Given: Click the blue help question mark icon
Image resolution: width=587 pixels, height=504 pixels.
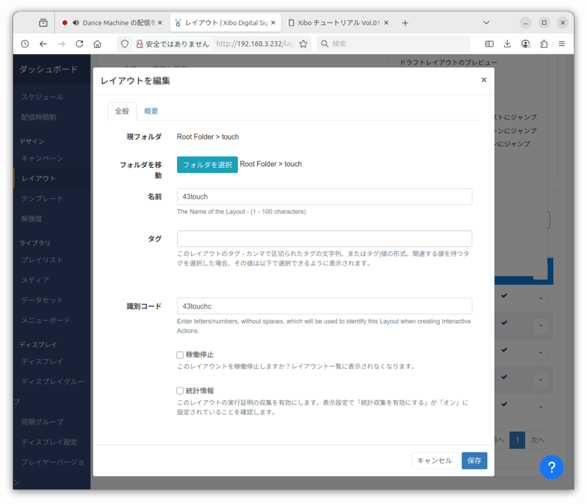Looking at the screenshot, I should [551, 467].
